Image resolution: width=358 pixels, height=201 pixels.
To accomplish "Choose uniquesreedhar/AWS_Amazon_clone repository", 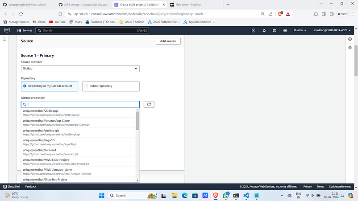I will click(x=78, y=172).
